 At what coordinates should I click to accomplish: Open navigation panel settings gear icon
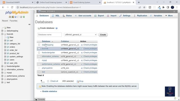tap(21, 17)
